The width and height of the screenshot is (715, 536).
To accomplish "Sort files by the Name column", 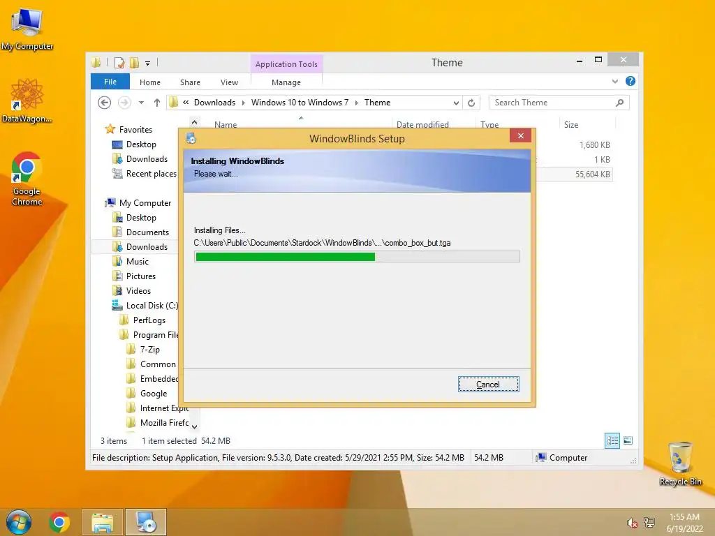I will tap(226, 124).
